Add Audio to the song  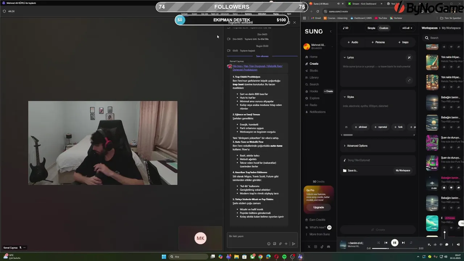[x=353, y=42]
